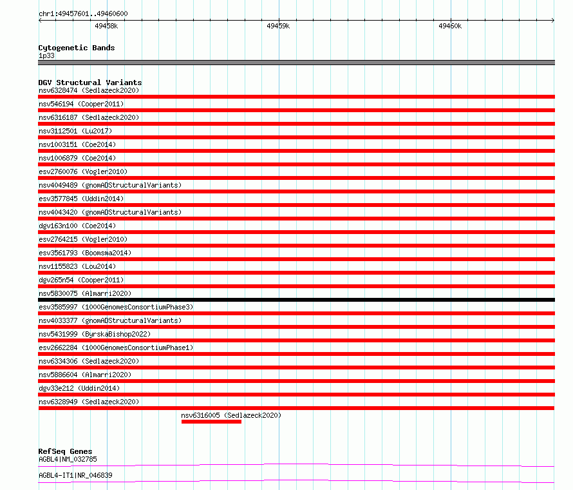The width and height of the screenshot is (573, 490).
Task: Select the nsv546194 (Cooper2011) variant label
Action: pos(81,104)
